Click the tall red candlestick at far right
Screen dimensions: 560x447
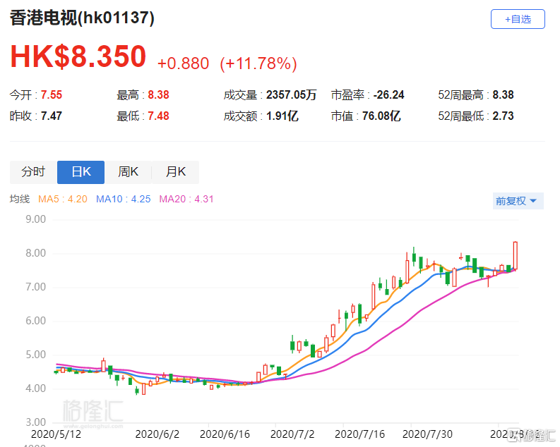tap(516, 255)
